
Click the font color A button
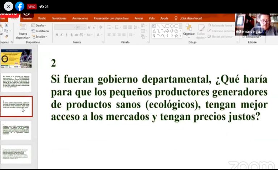pos(98,35)
